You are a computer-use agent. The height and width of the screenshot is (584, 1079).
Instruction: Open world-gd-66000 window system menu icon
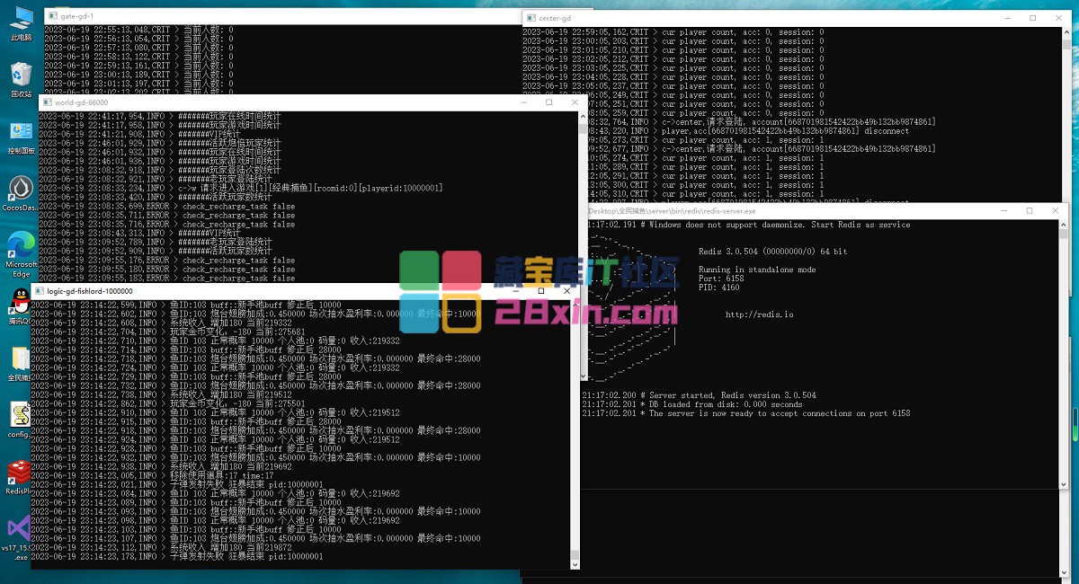click(46, 102)
